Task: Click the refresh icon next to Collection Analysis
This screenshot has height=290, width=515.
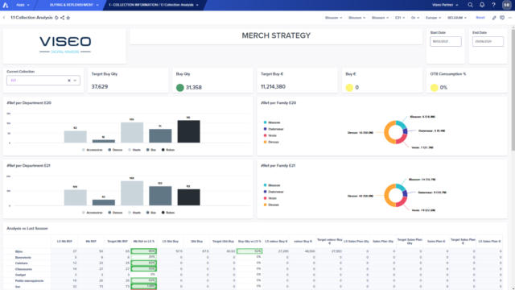Action: tap(56, 18)
